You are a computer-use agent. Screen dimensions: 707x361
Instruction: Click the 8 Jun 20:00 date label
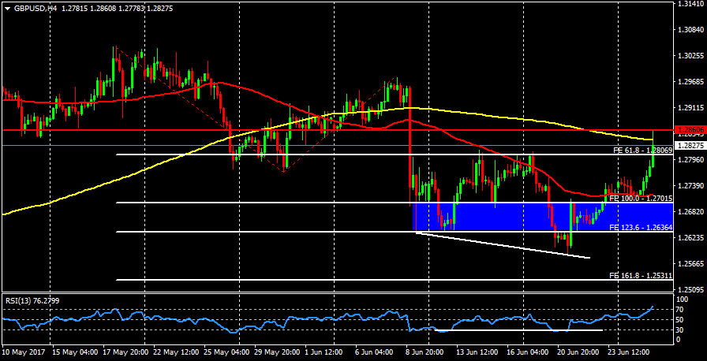(x=422, y=353)
